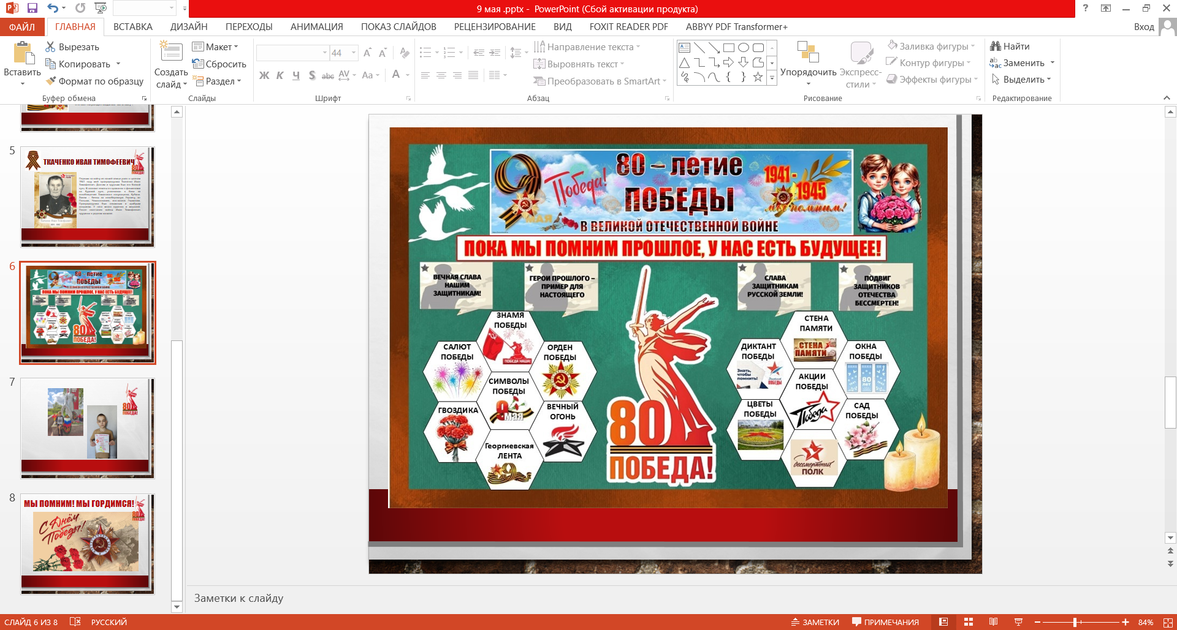Switch to АНИМАЦИЯ tab
The width and height of the screenshot is (1177, 630).
coord(317,27)
